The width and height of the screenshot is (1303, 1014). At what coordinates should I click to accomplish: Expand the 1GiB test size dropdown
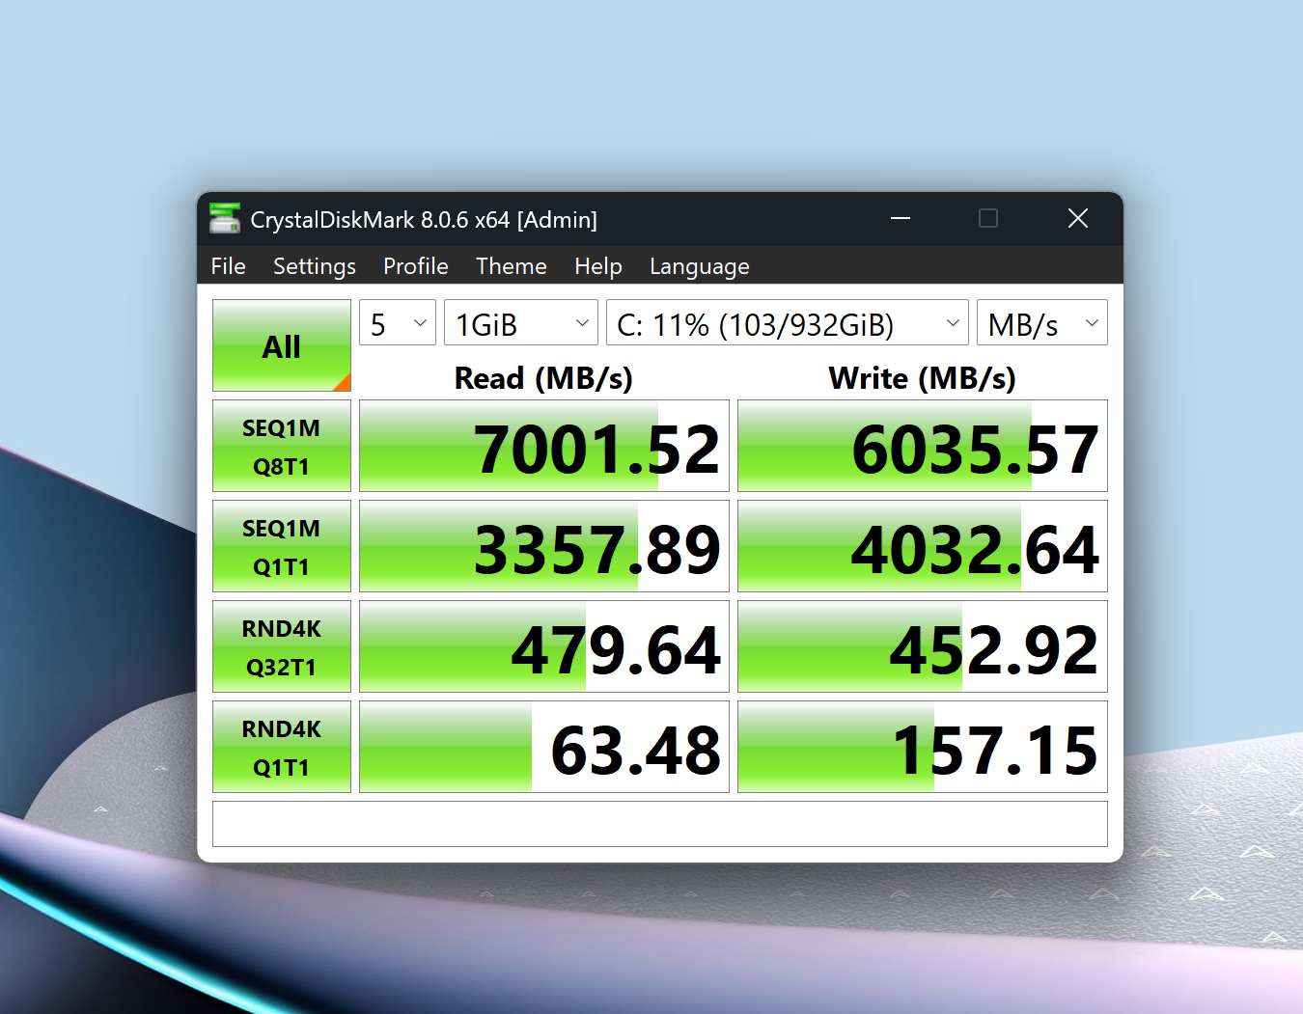pos(521,322)
